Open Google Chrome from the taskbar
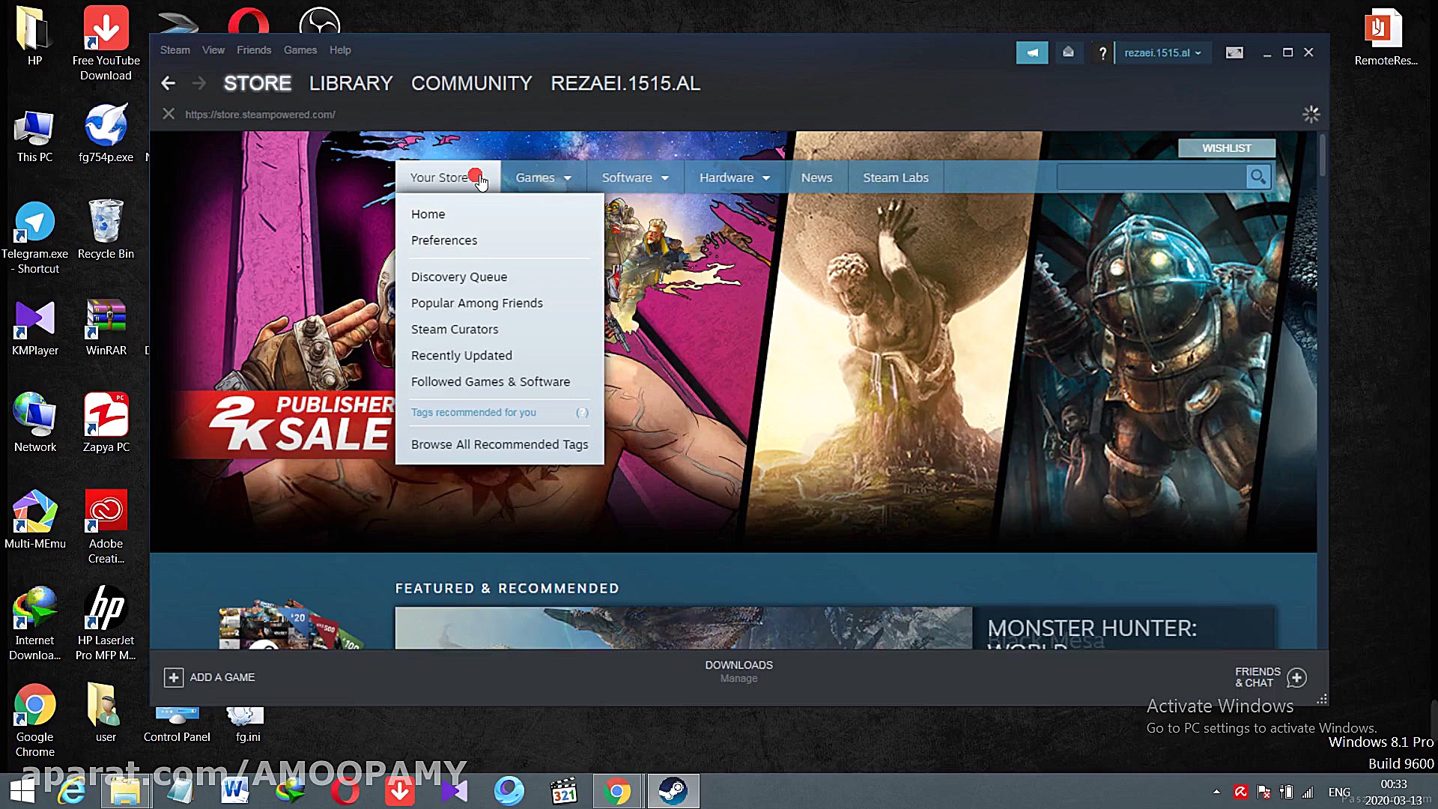Viewport: 1438px width, 809px height. 617,791
